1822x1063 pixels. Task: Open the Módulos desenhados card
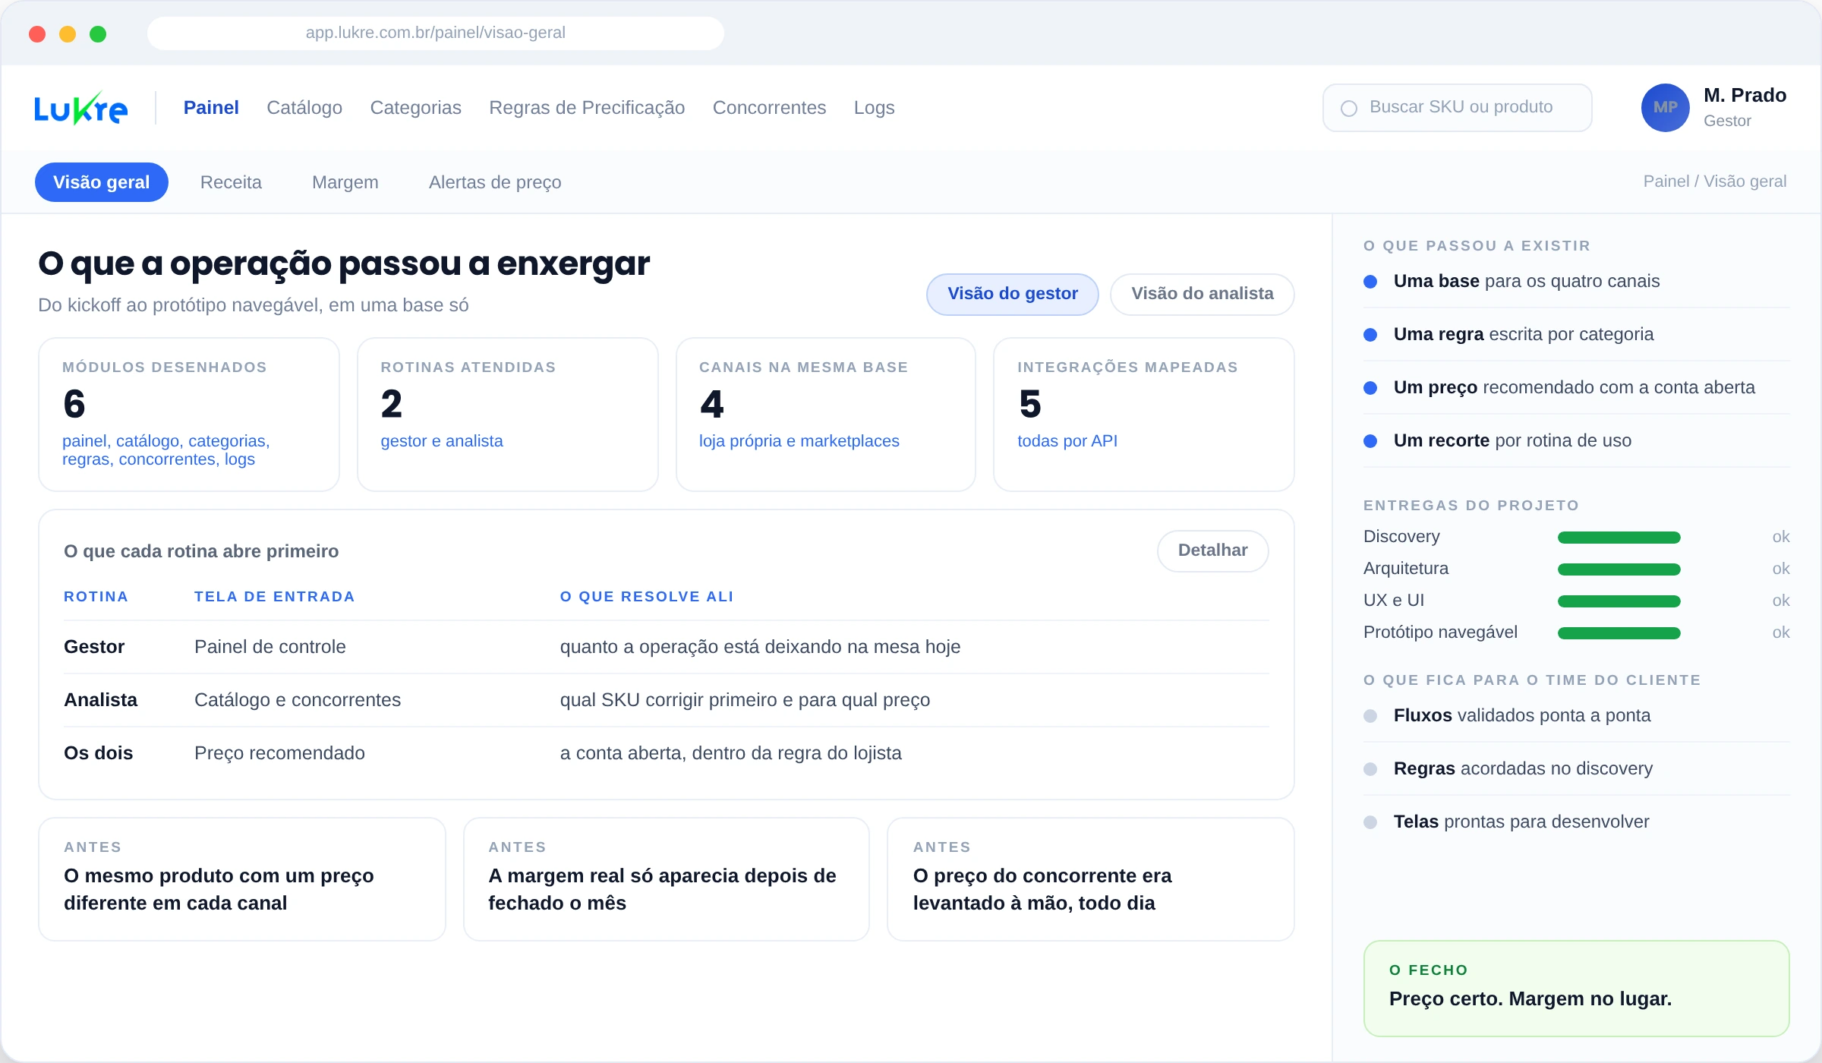[189, 415]
